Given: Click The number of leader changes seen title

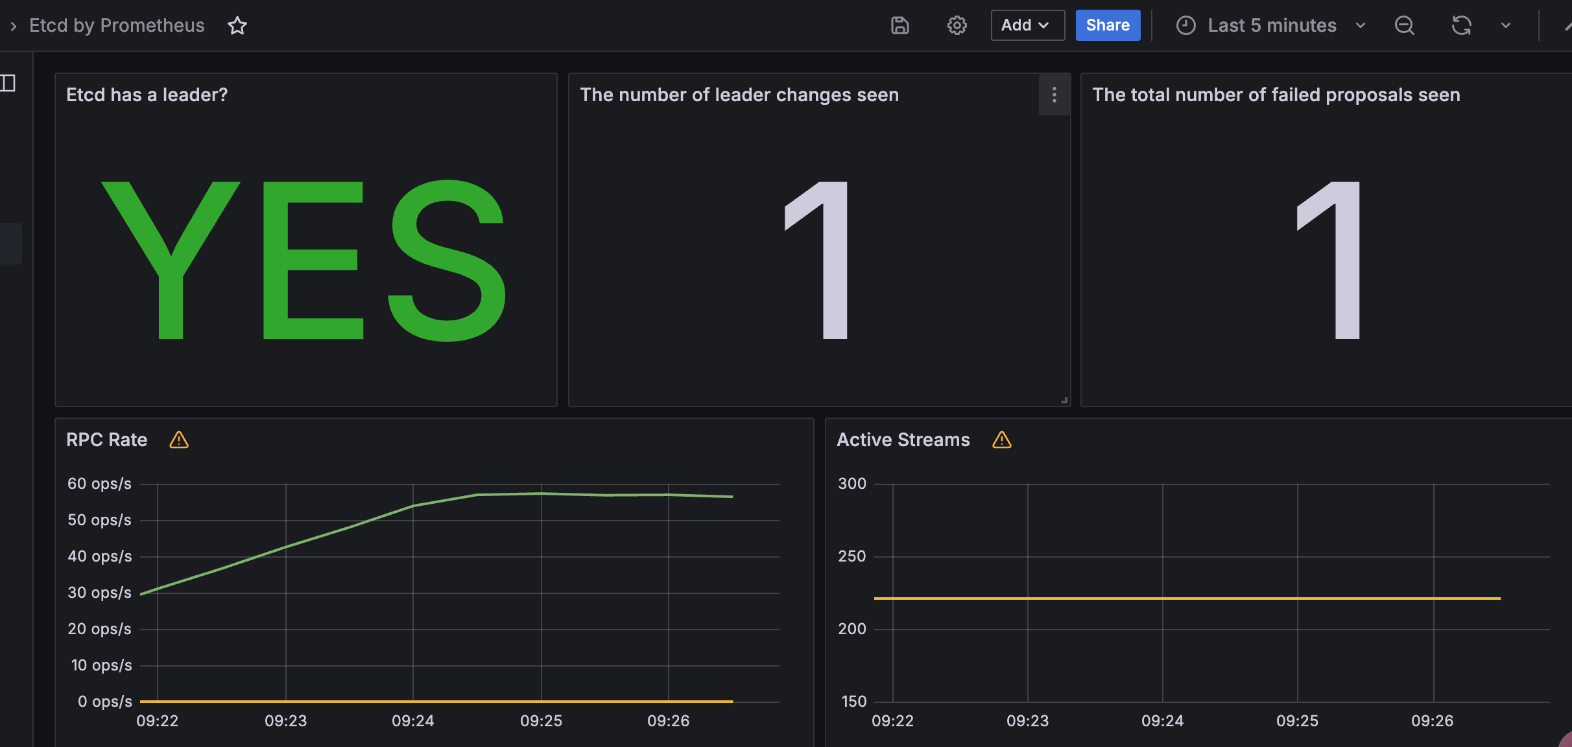Looking at the screenshot, I should pos(739,95).
